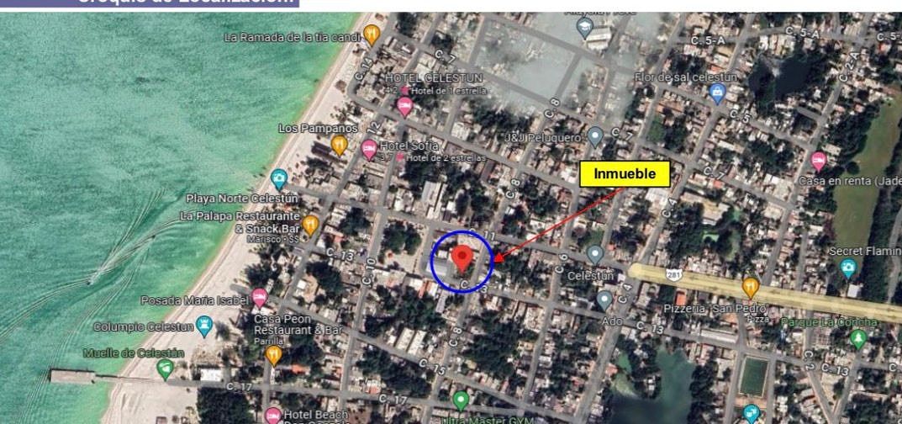This screenshot has width=902, height=424.
Task: Click the yellow Inmueble label box
Action: 625,173
